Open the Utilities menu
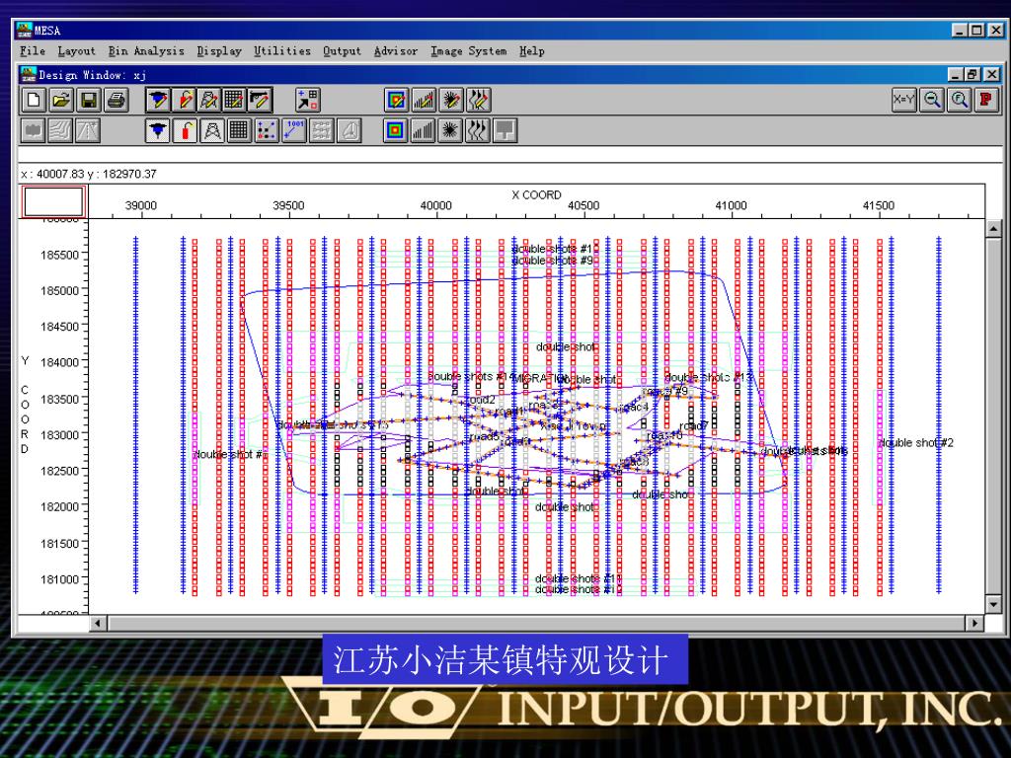1011x758 pixels. (x=282, y=51)
